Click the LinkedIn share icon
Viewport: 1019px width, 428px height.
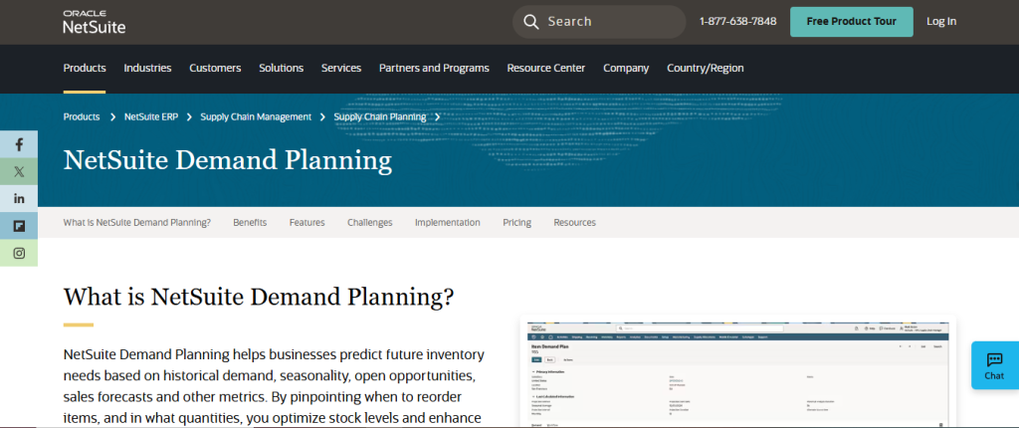click(x=19, y=199)
